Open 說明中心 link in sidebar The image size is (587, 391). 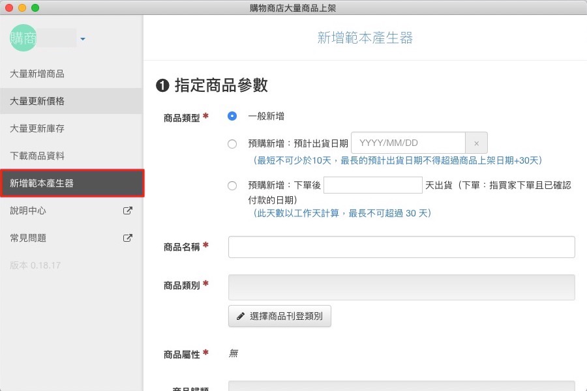[x=28, y=210]
